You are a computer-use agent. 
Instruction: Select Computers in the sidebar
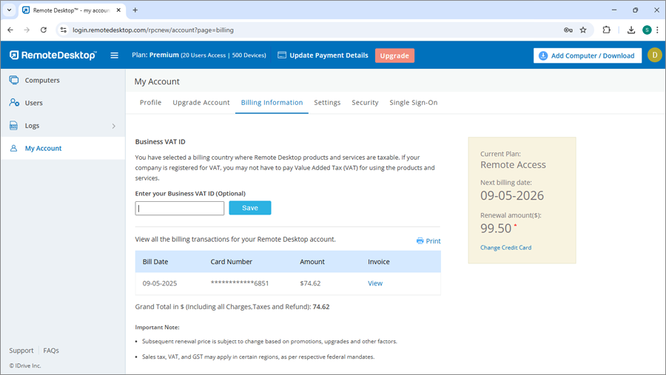click(x=42, y=80)
